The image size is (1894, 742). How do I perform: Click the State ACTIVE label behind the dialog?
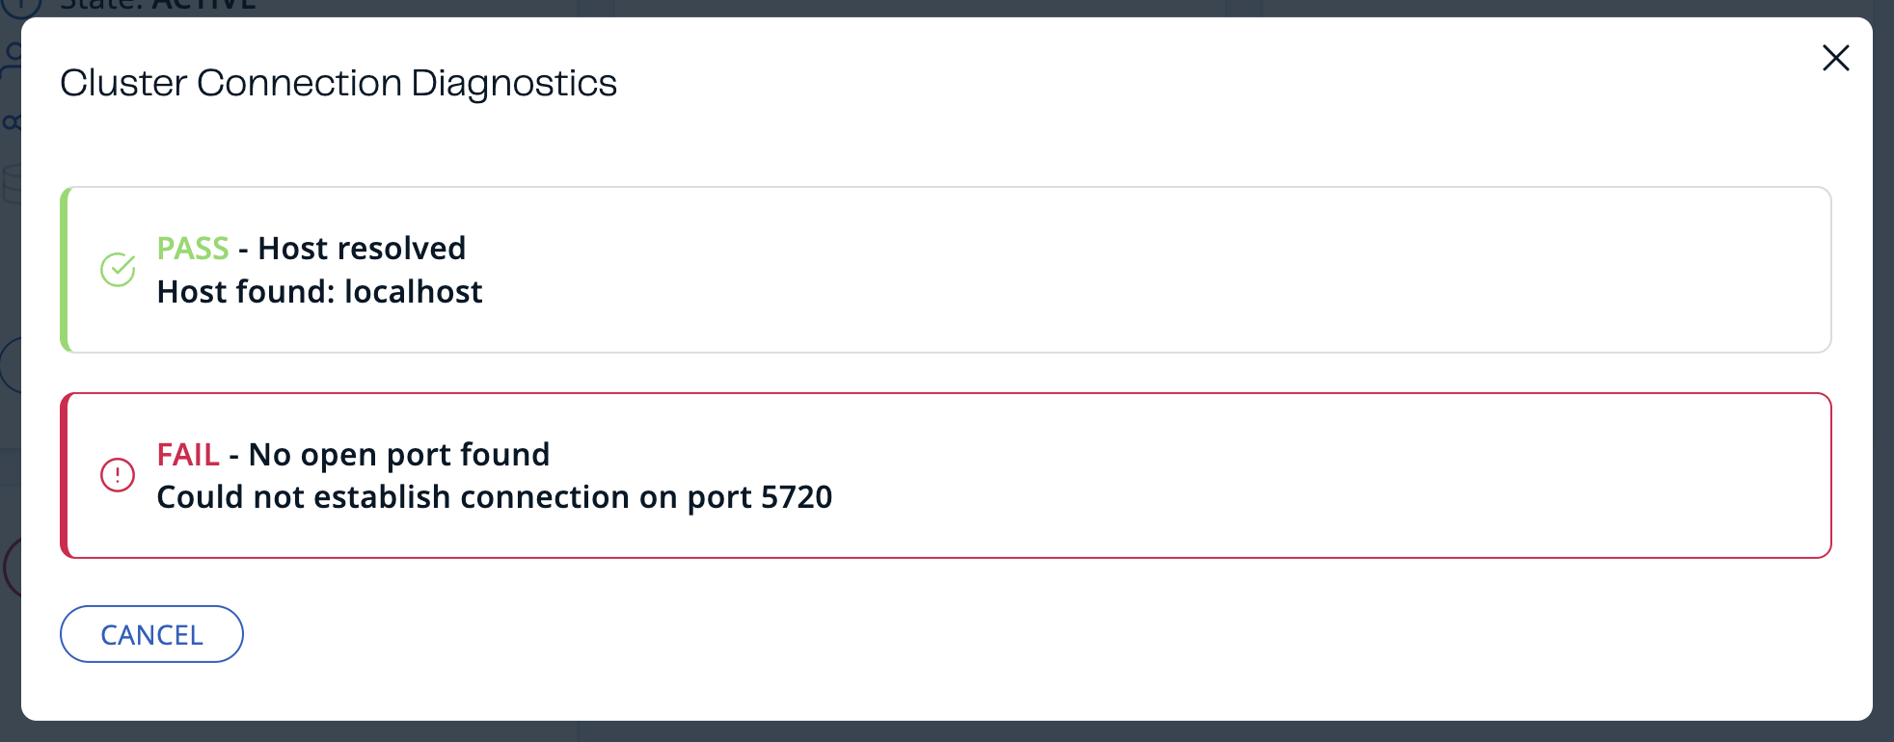coord(154,7)
